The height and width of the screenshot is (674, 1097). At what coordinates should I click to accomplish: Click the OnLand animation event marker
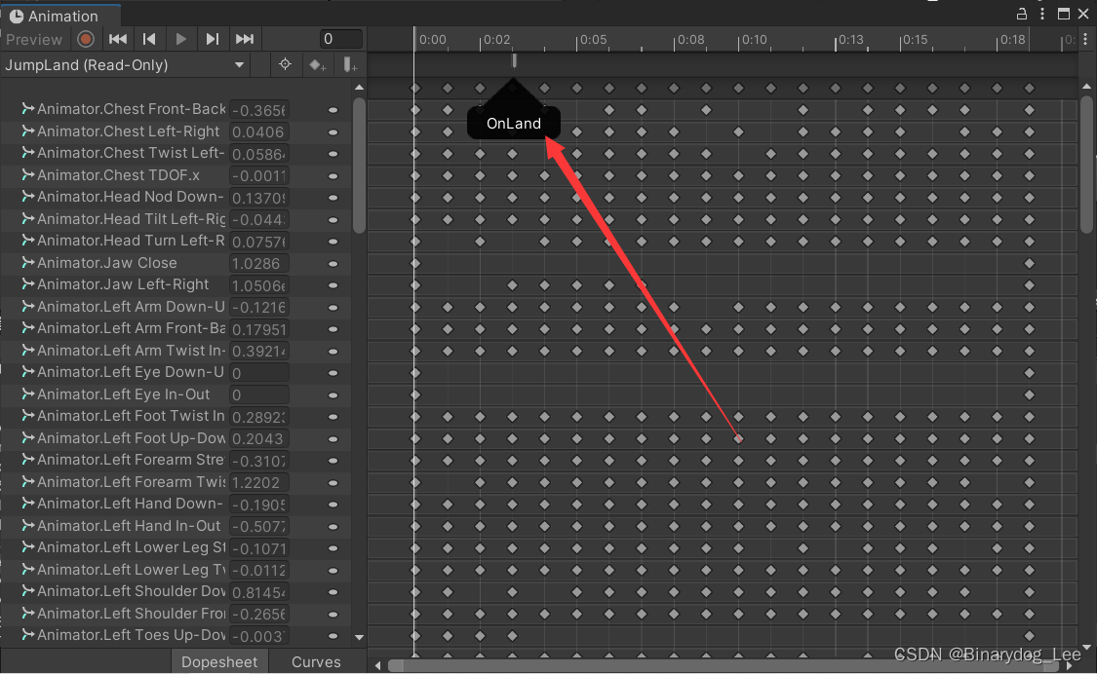click(x=514, y=61)
